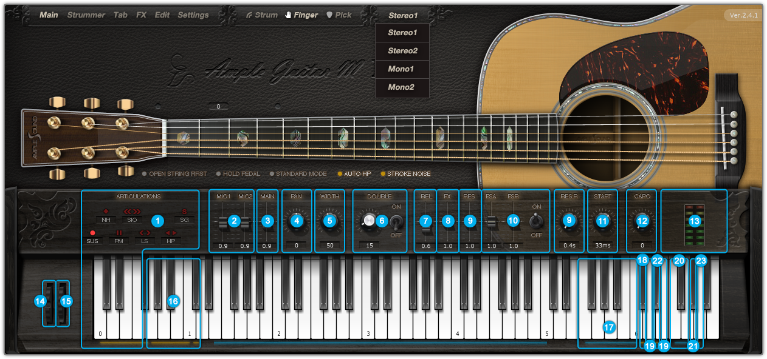Image resolution: width=767 pixels, height=359 pixels.
Task: Flip the FSR on/off switch
Action: point(535,221)
